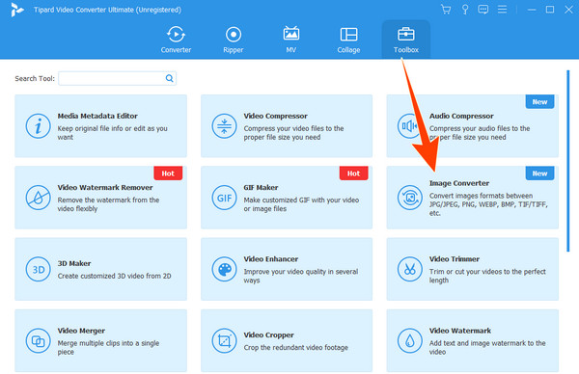Click the search magnifier button
The width and height of the screenshot is (579, 374).
click(x=169, y=78)
